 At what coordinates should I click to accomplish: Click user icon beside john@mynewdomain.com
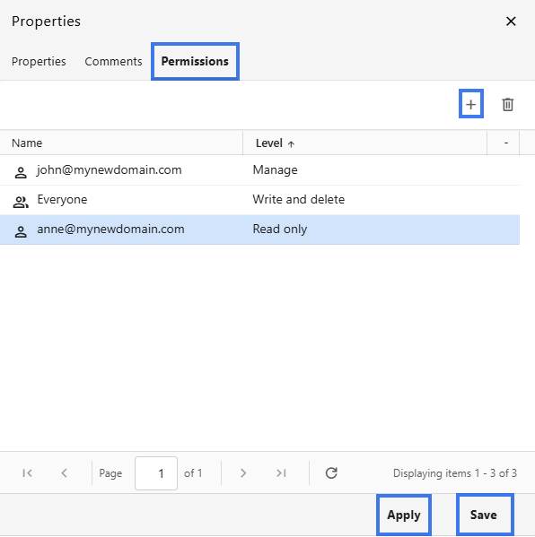click(x=21, y=172)
